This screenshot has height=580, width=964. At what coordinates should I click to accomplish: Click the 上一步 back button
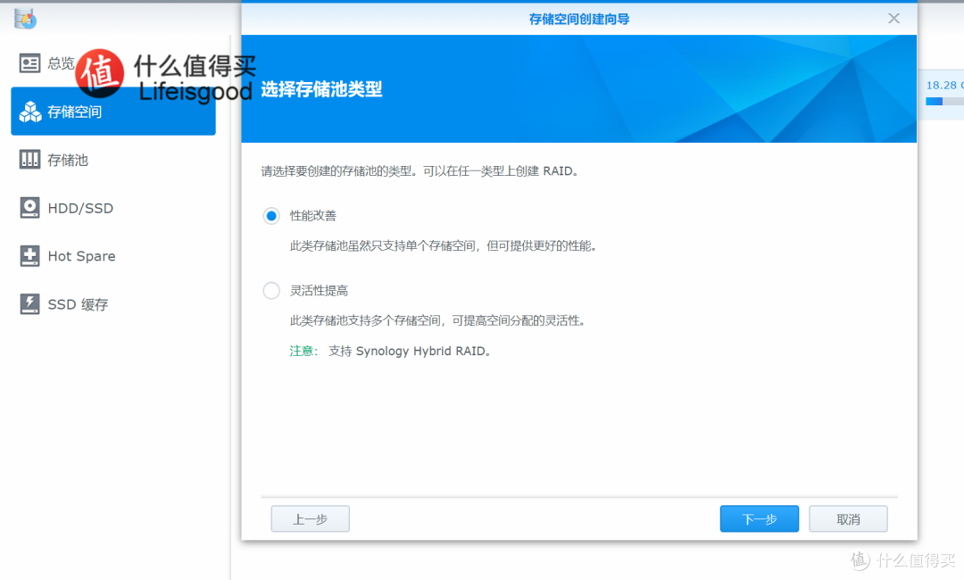click(311, 519)
